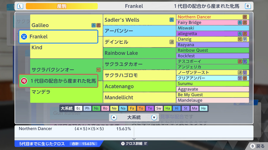The width and height of the screenshot is (268, 150).
Task: Click the Rockfest ancestor row
Action: [213, 56]
